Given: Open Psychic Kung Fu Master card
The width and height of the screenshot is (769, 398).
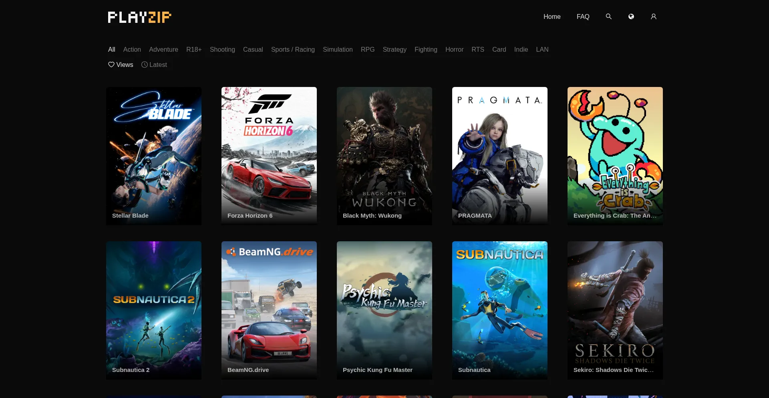Looking at the screenshot, I should 384,310.
